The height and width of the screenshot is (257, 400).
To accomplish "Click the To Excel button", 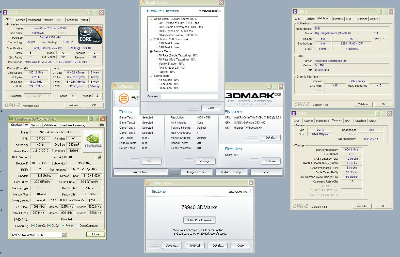I will pos(195,246).
